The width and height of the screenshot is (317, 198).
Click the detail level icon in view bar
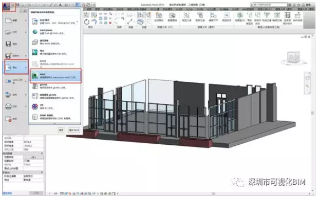(62, 193)
